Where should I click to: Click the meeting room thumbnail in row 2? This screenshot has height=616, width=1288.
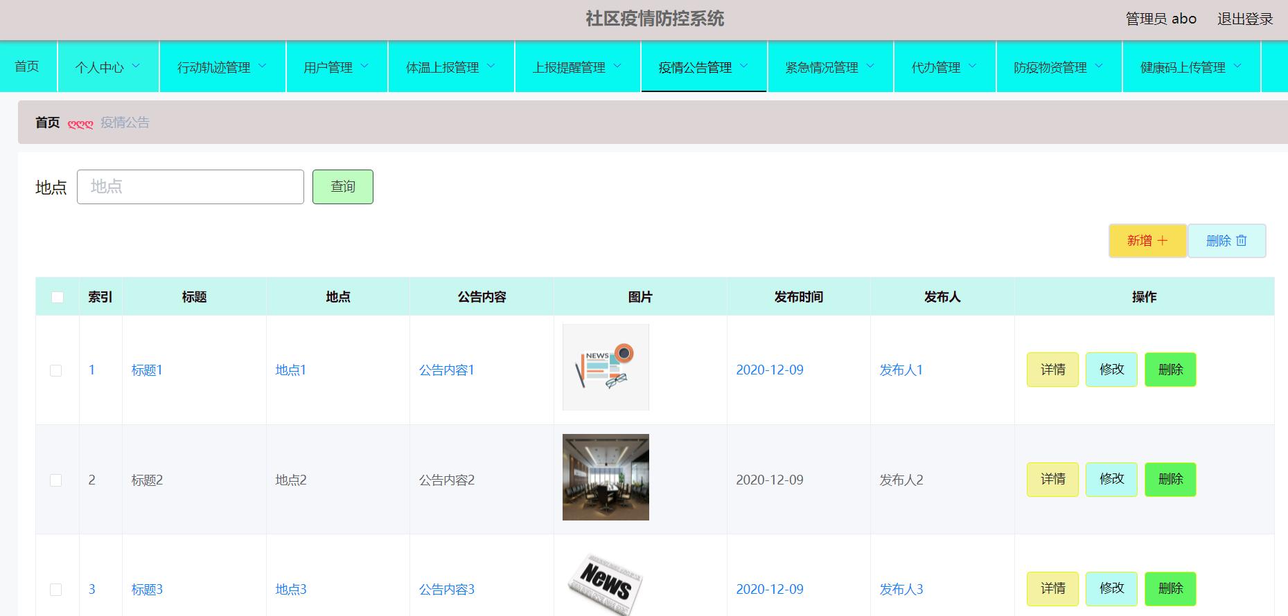click(x=606, y=477)
